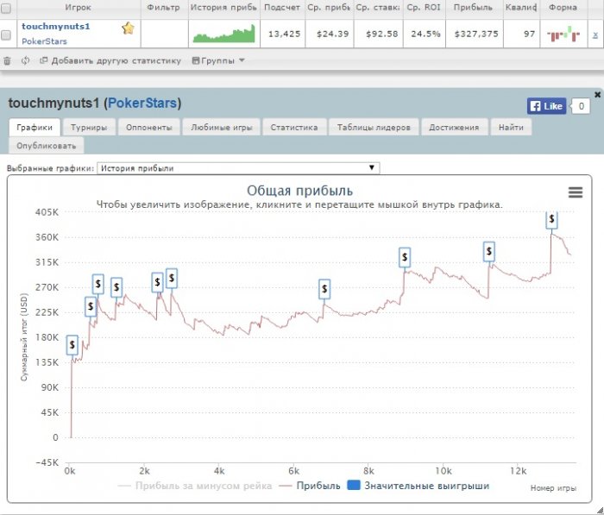The width and height of the screenshot is (604, 515).
Task: Click the gold star favorite icon
Action: click(128, 28)
